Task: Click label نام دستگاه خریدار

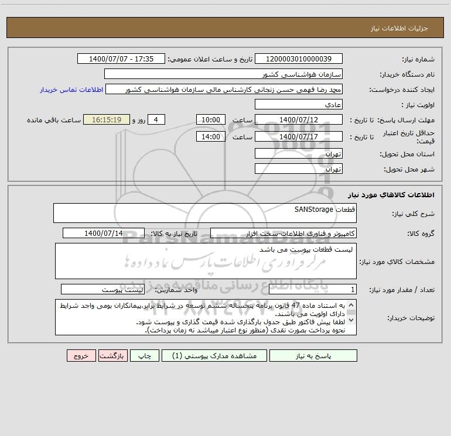Action: pos(407,74)
